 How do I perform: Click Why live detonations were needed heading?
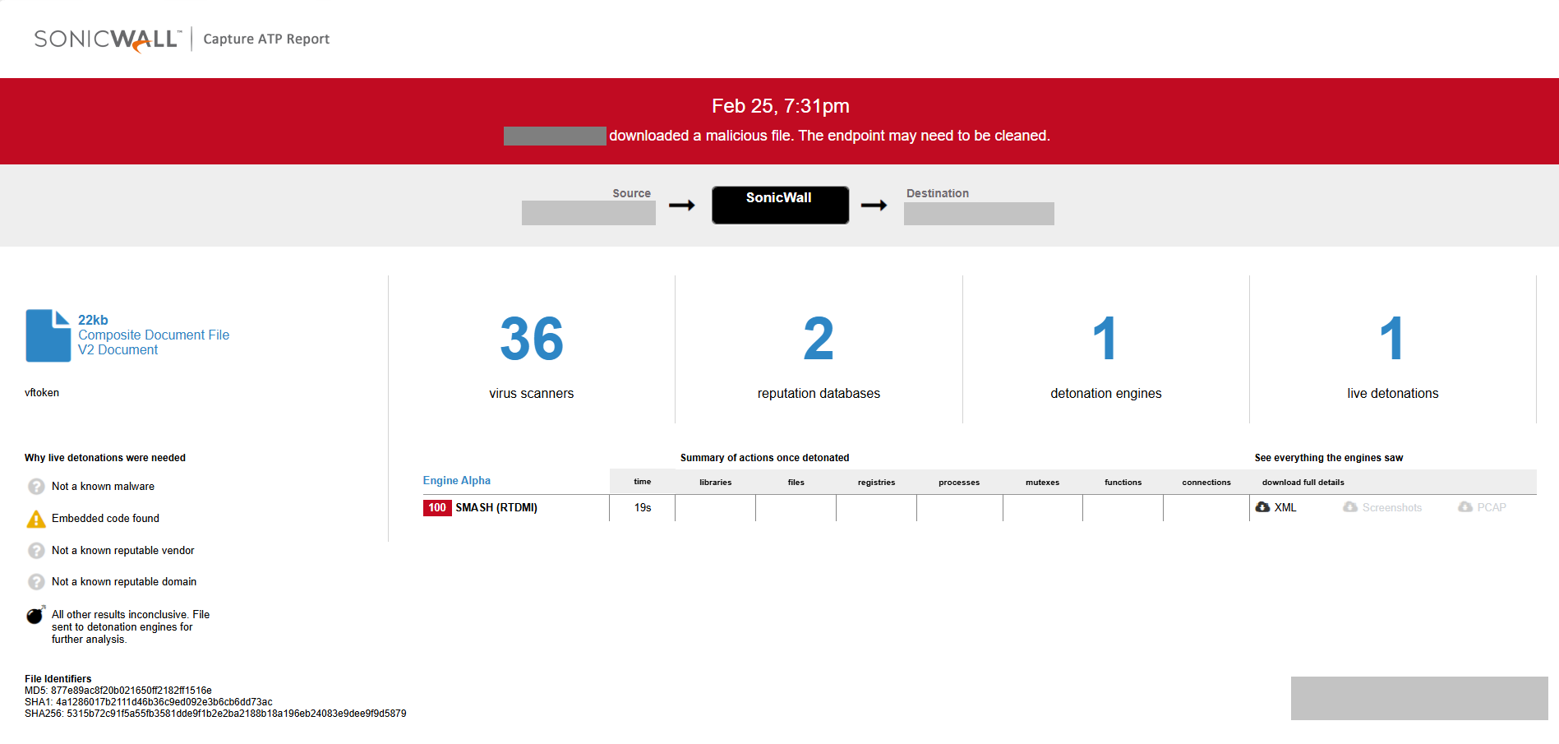tap(105, 458)
